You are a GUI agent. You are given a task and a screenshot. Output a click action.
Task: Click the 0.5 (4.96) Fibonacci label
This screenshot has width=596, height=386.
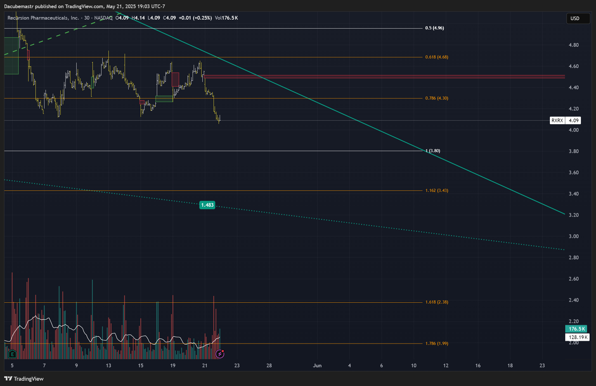434,28
